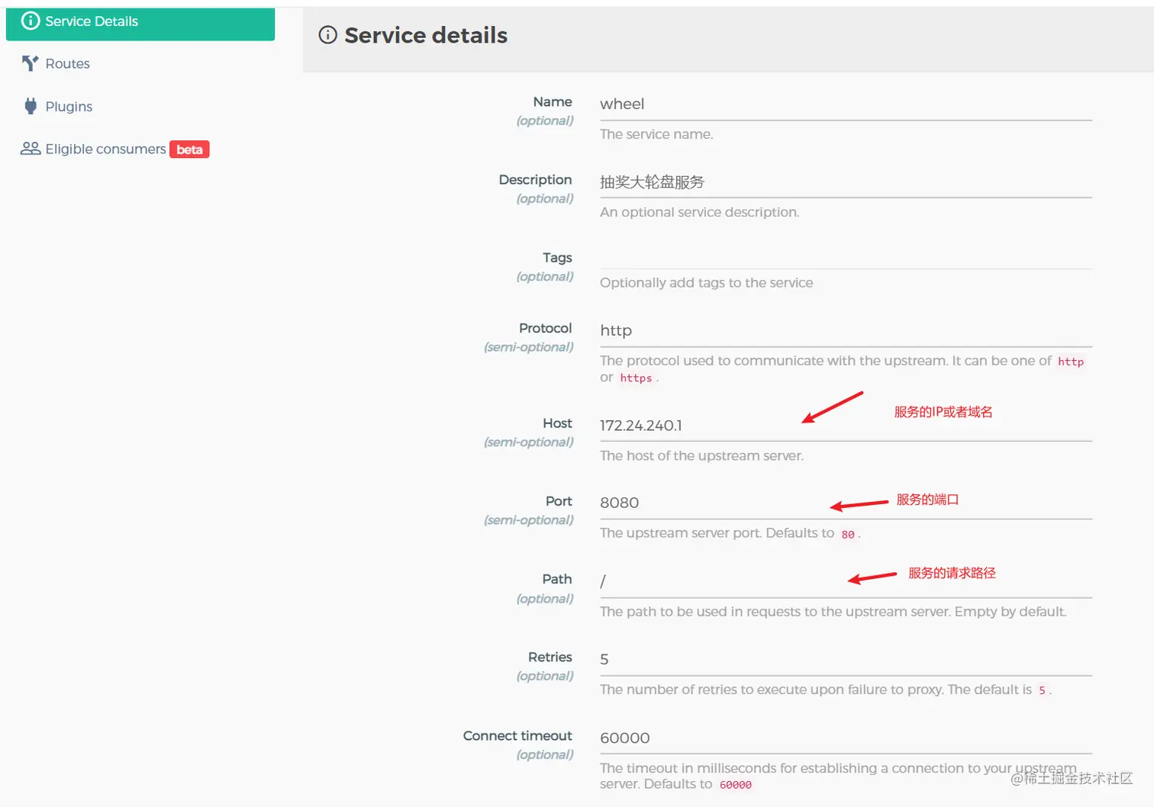
Task: Click the info icon beside Service details heading
Action: [x=327, y=35]
